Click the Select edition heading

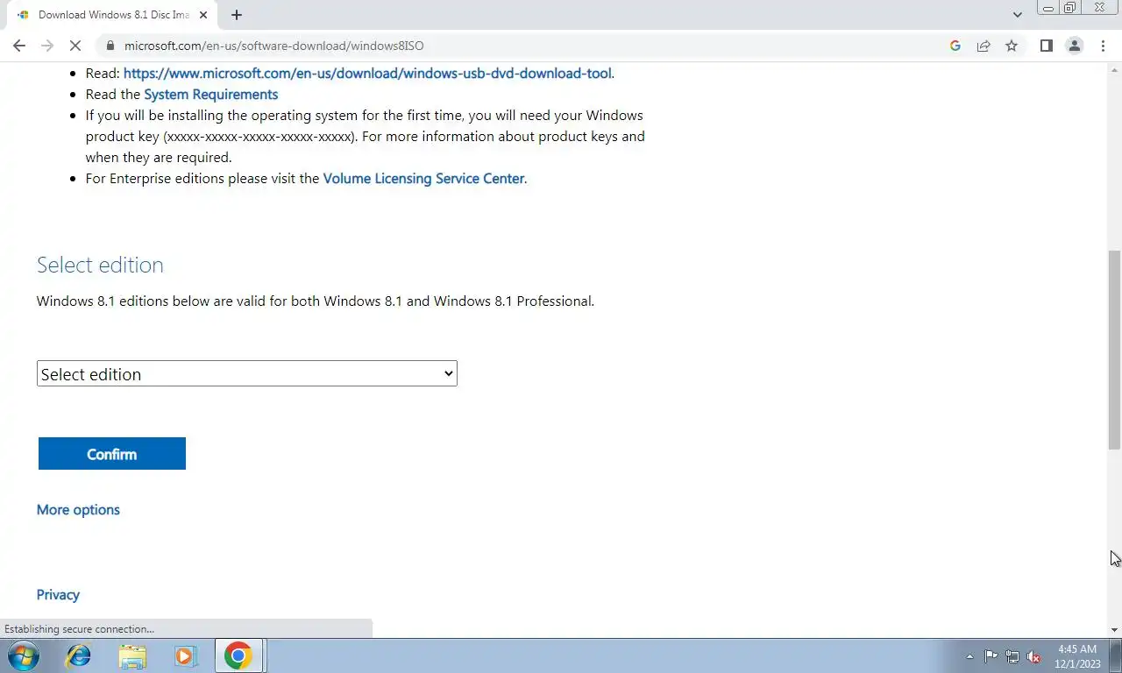pyautogui.click(x=100, y=265)
